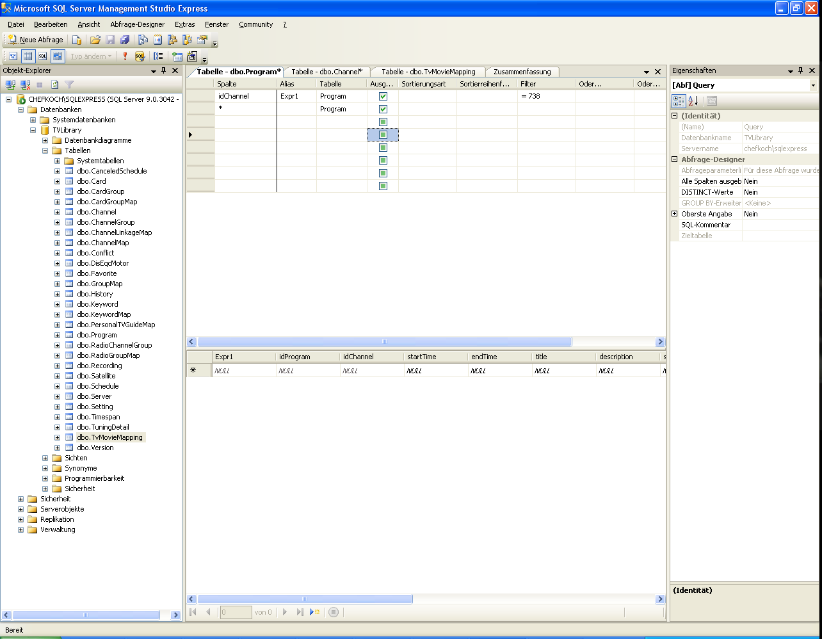Switch to the Zusammenfassung tab
The height and width of the screenshot is (639, 822).
522,72
